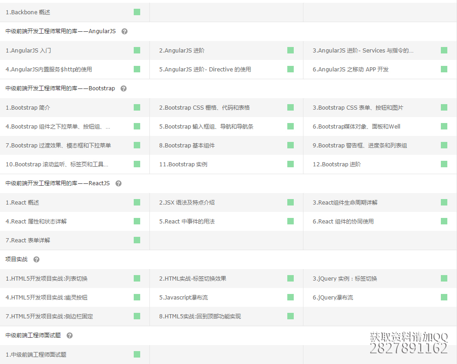Open 7.HTML5开发项目实战:侧边栏固定
The image size is (457, 364).
click(x=49, y=317)
